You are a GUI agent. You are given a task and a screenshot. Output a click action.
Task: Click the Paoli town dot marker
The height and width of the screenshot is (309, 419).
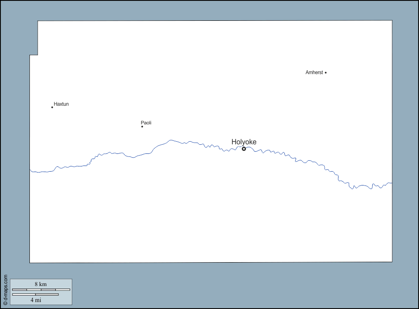coord(142,127)
